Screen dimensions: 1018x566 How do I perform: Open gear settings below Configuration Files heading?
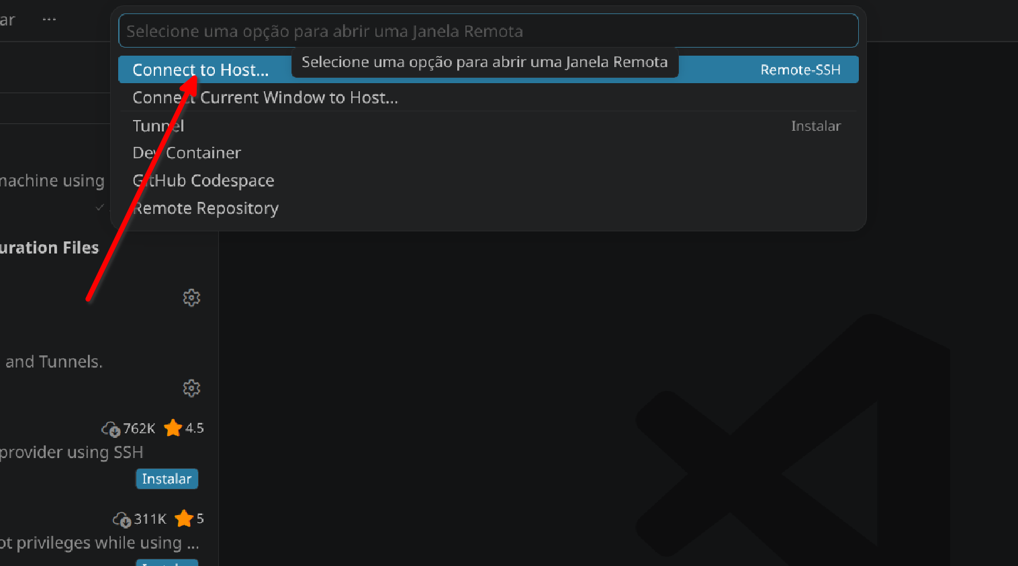(191, 298)
